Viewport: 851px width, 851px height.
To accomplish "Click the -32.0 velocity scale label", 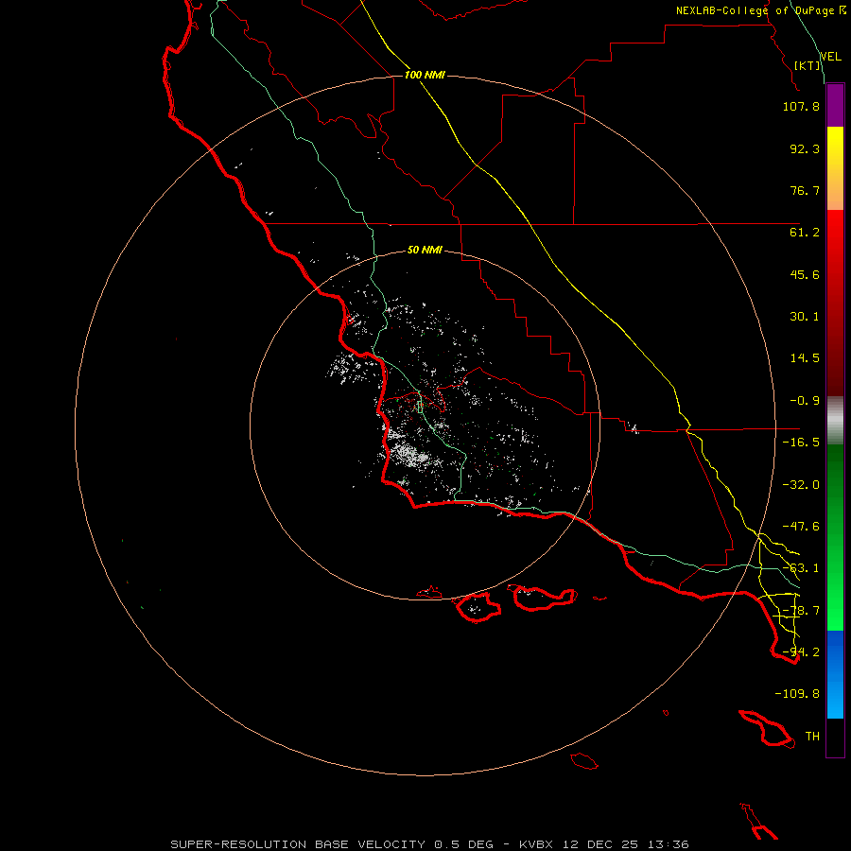I will pyautogui.click(x=801, y=485).
